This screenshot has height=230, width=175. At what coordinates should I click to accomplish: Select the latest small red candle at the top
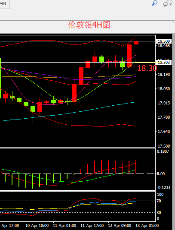pos(136,43)
